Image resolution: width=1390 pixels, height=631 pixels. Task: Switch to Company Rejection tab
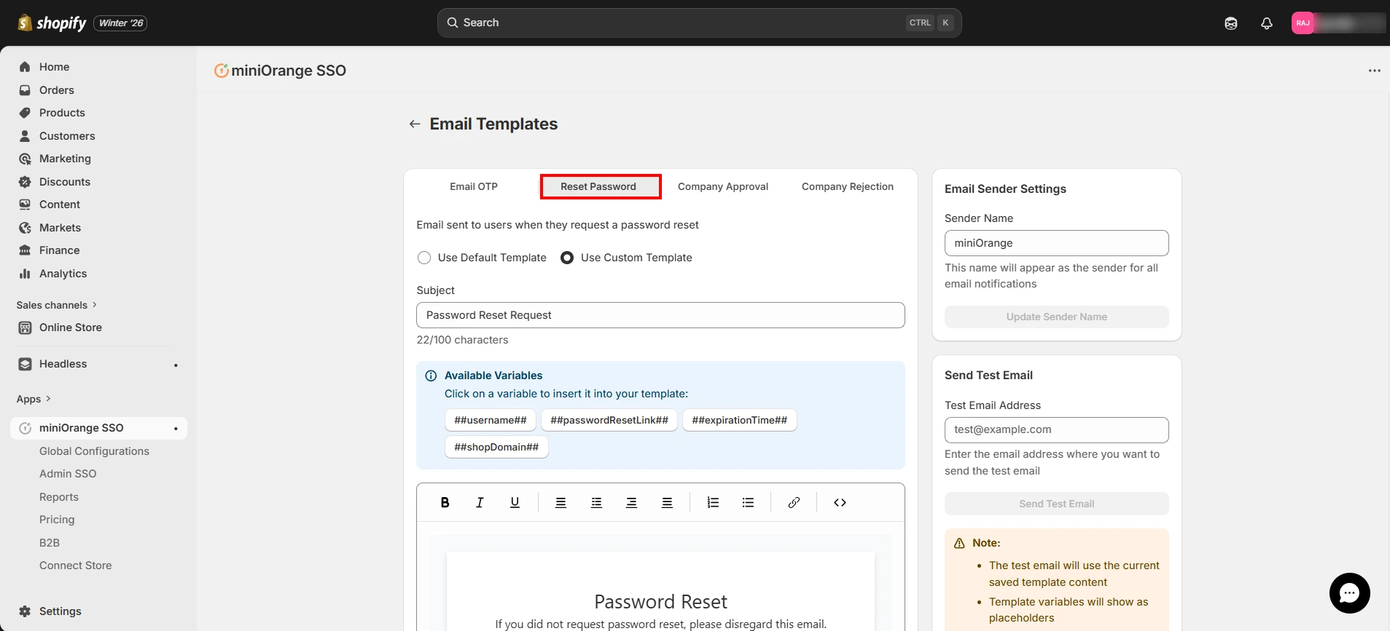coord(848,186)
